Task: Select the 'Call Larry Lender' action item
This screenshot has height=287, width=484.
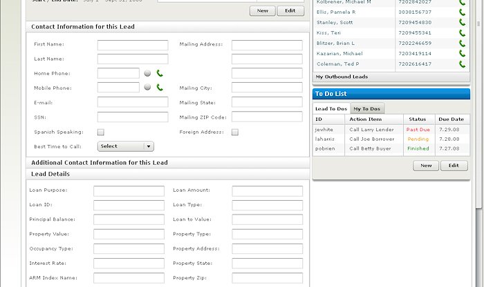Action: (372, 130)
